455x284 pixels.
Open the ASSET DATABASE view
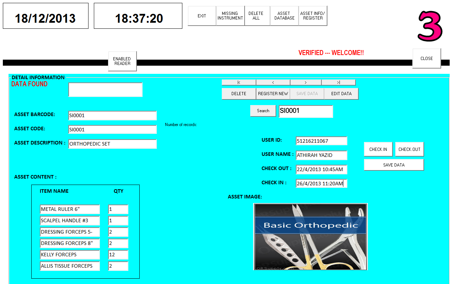click(284, 16)
